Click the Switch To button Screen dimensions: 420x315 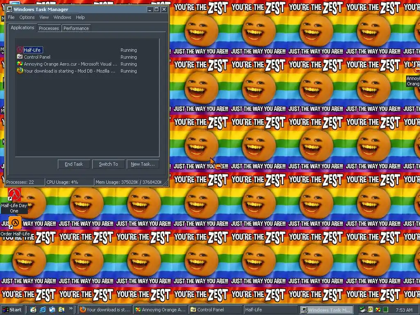click(x=108, y=164)
